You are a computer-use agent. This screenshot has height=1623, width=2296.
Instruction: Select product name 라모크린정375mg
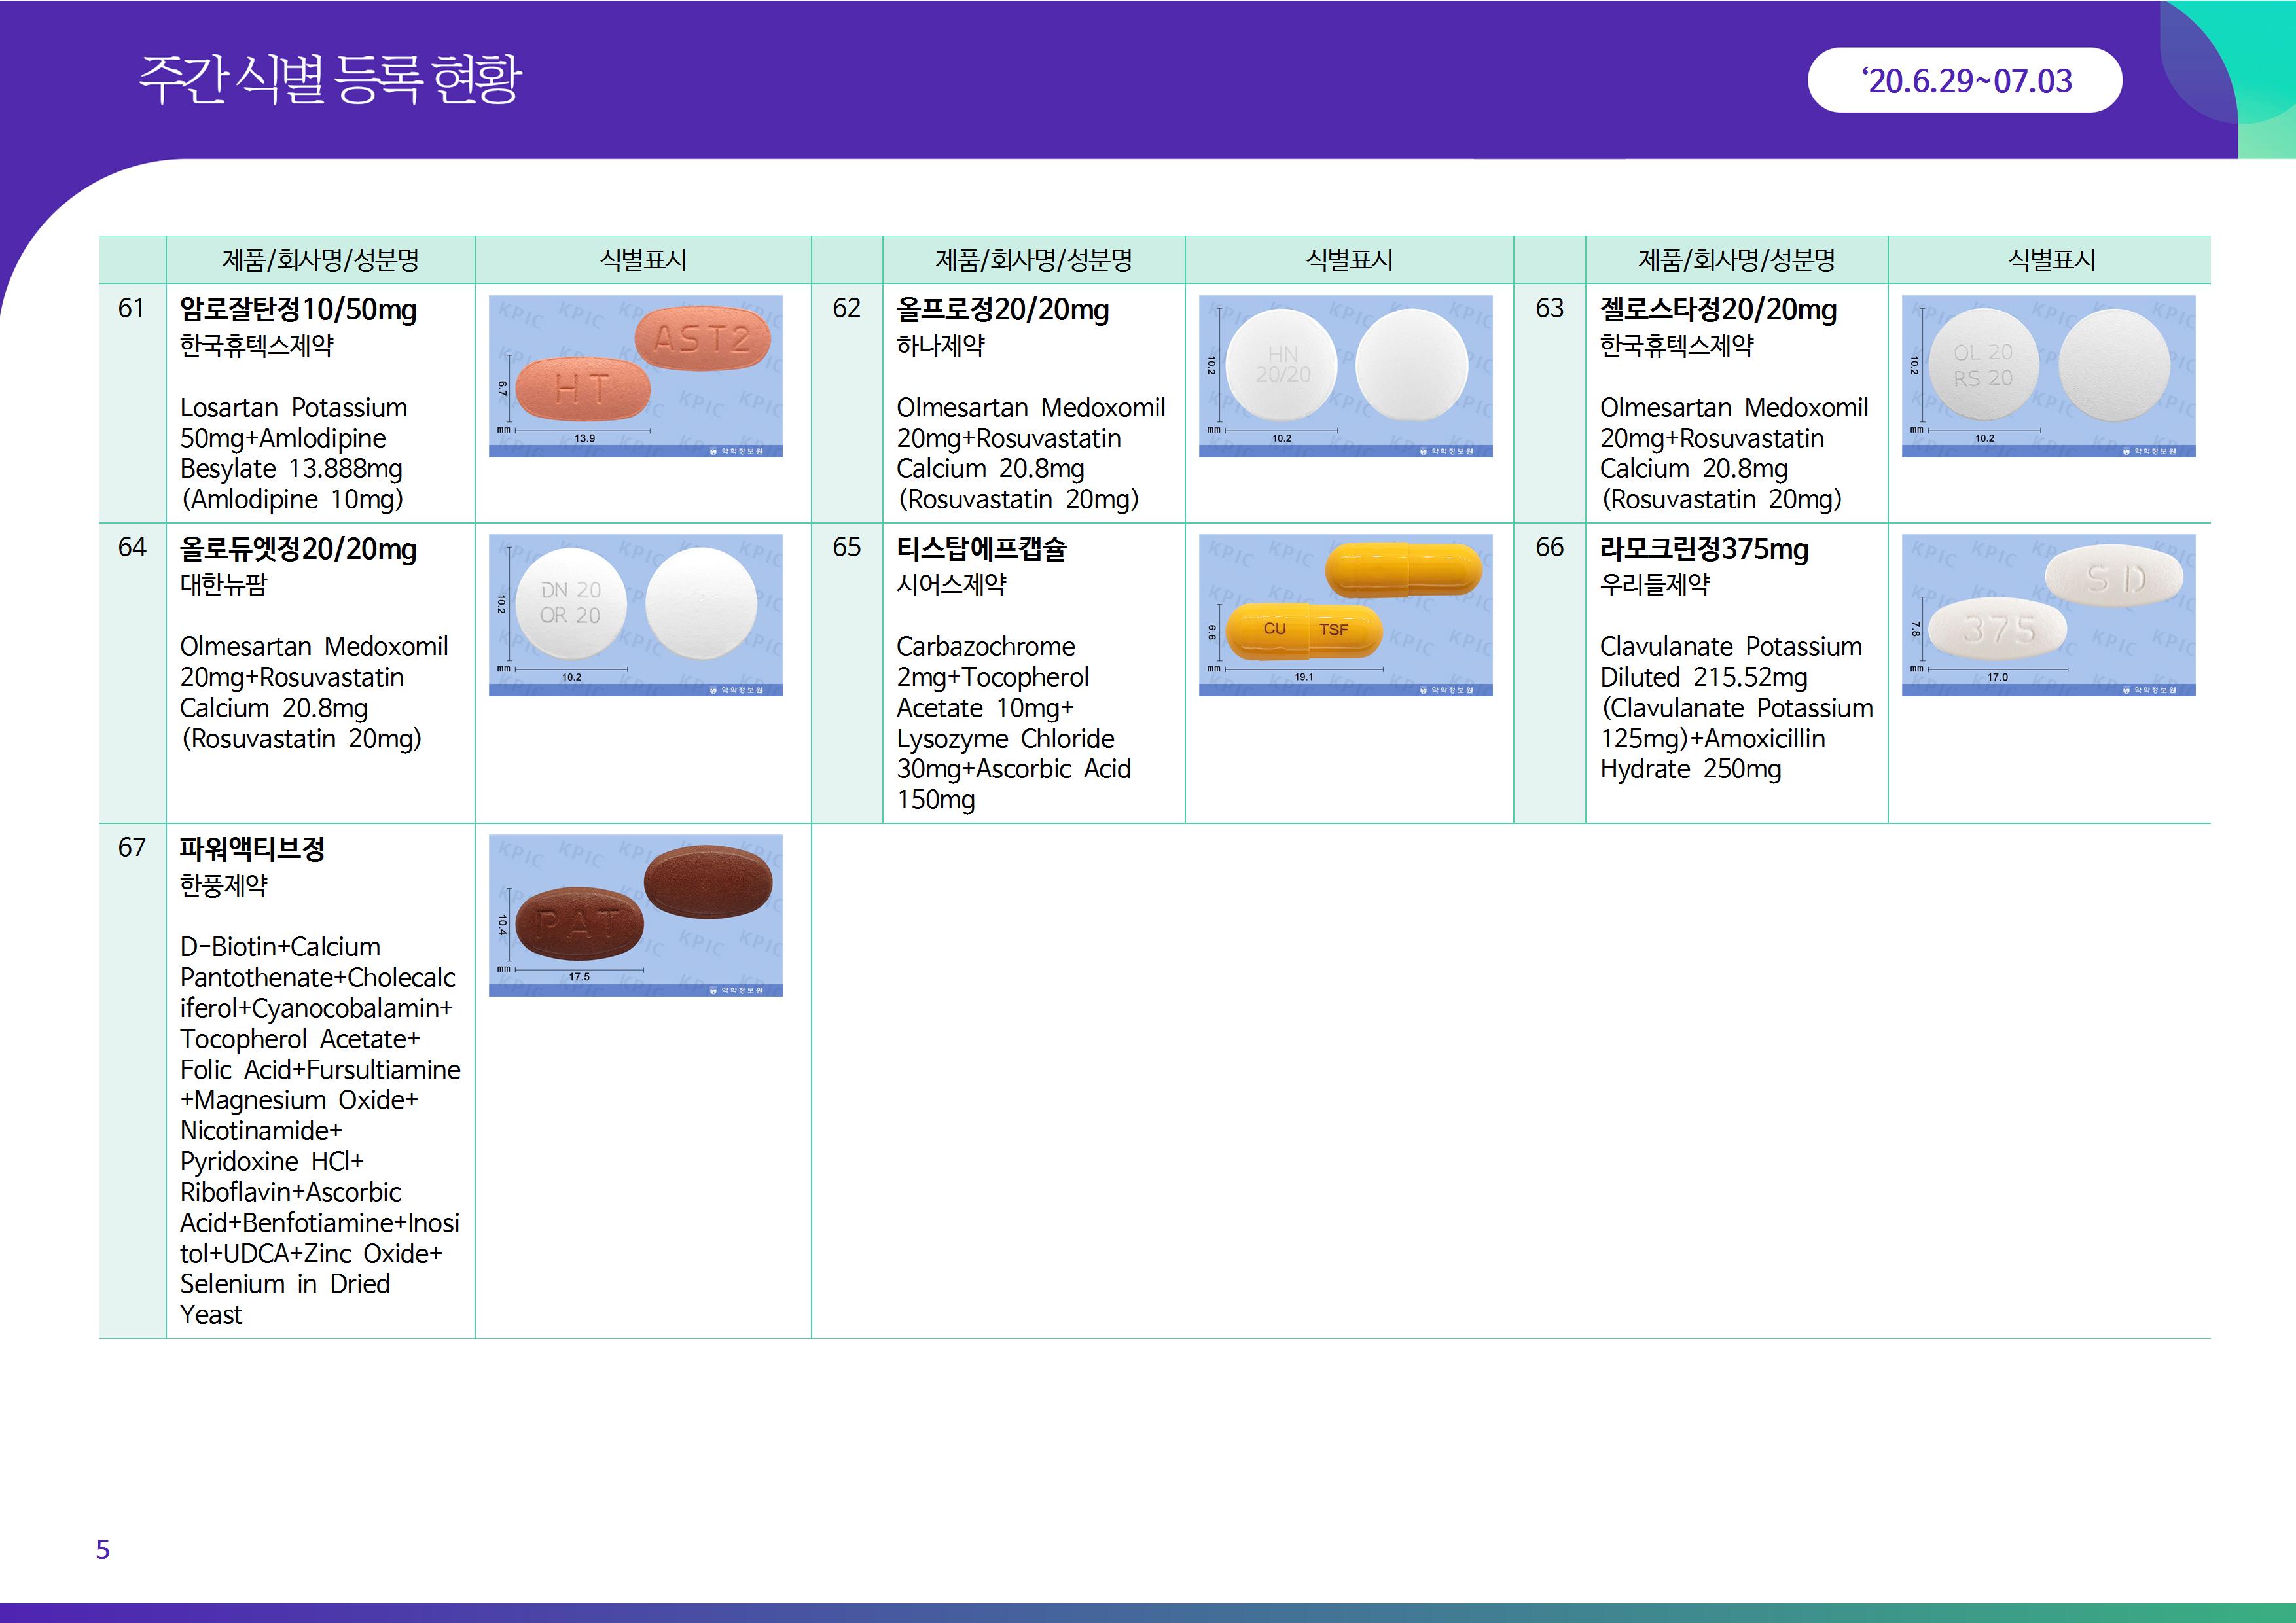click(x=1704, y=549)
